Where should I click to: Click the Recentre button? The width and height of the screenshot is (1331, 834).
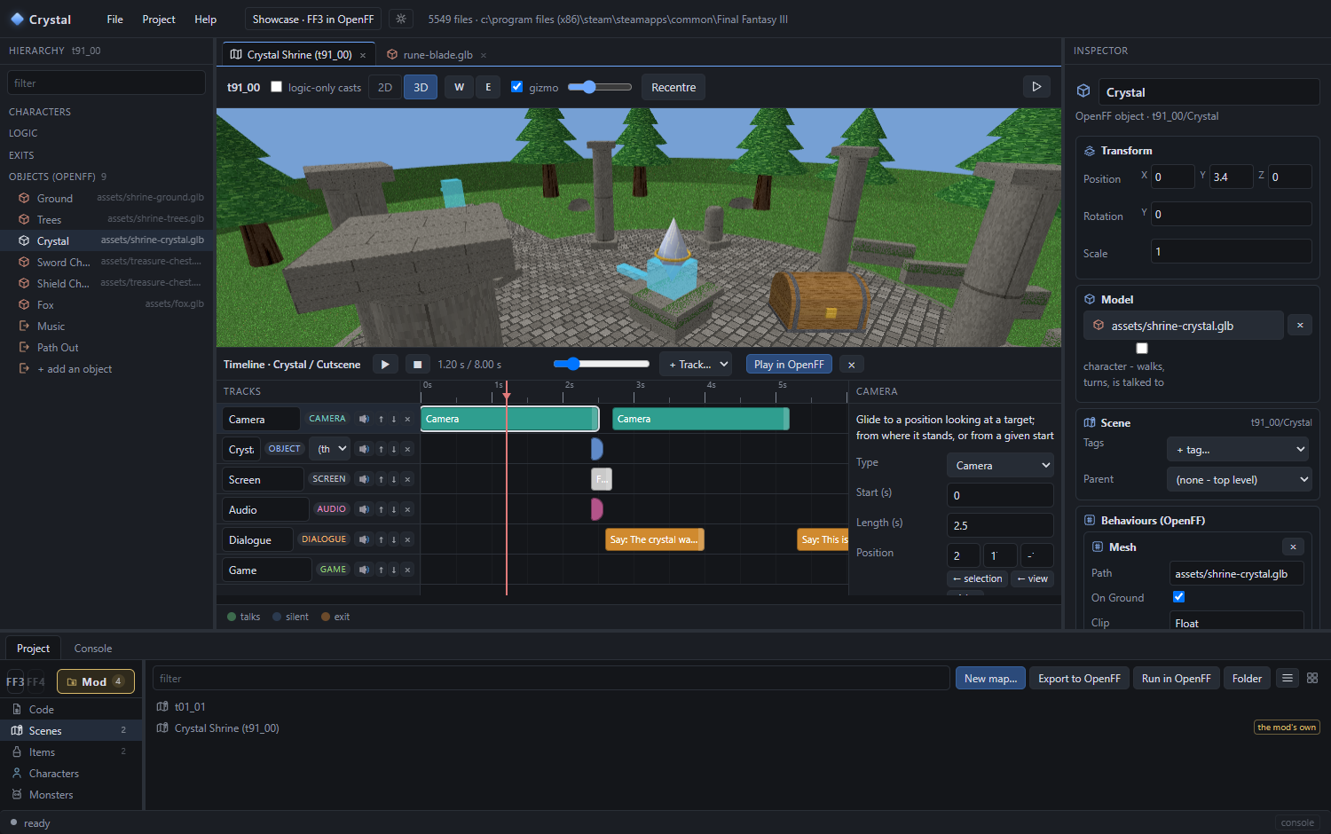point(673,87)
